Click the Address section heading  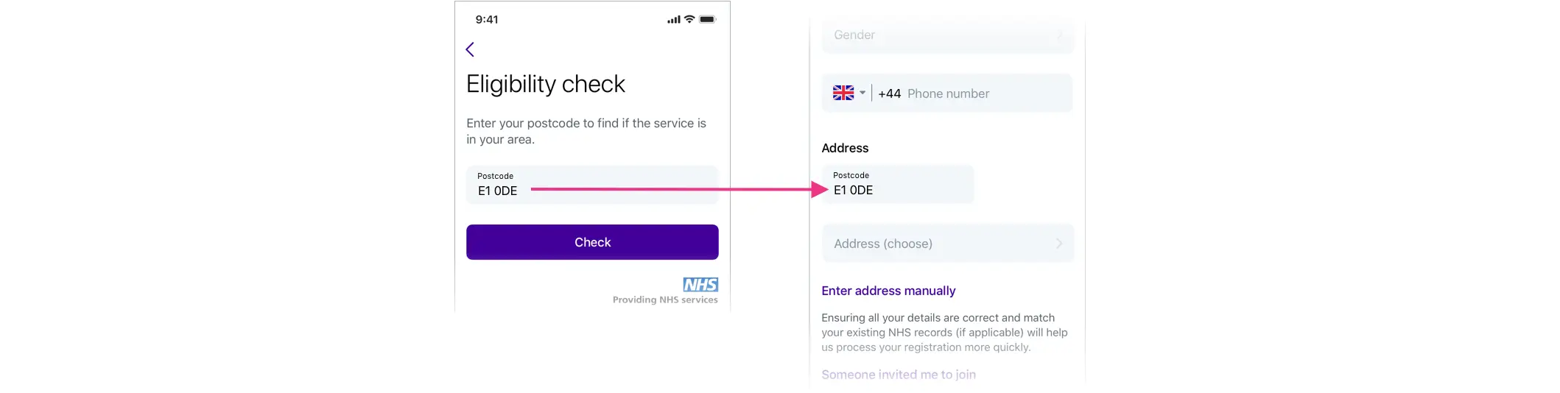pos(845,148)
